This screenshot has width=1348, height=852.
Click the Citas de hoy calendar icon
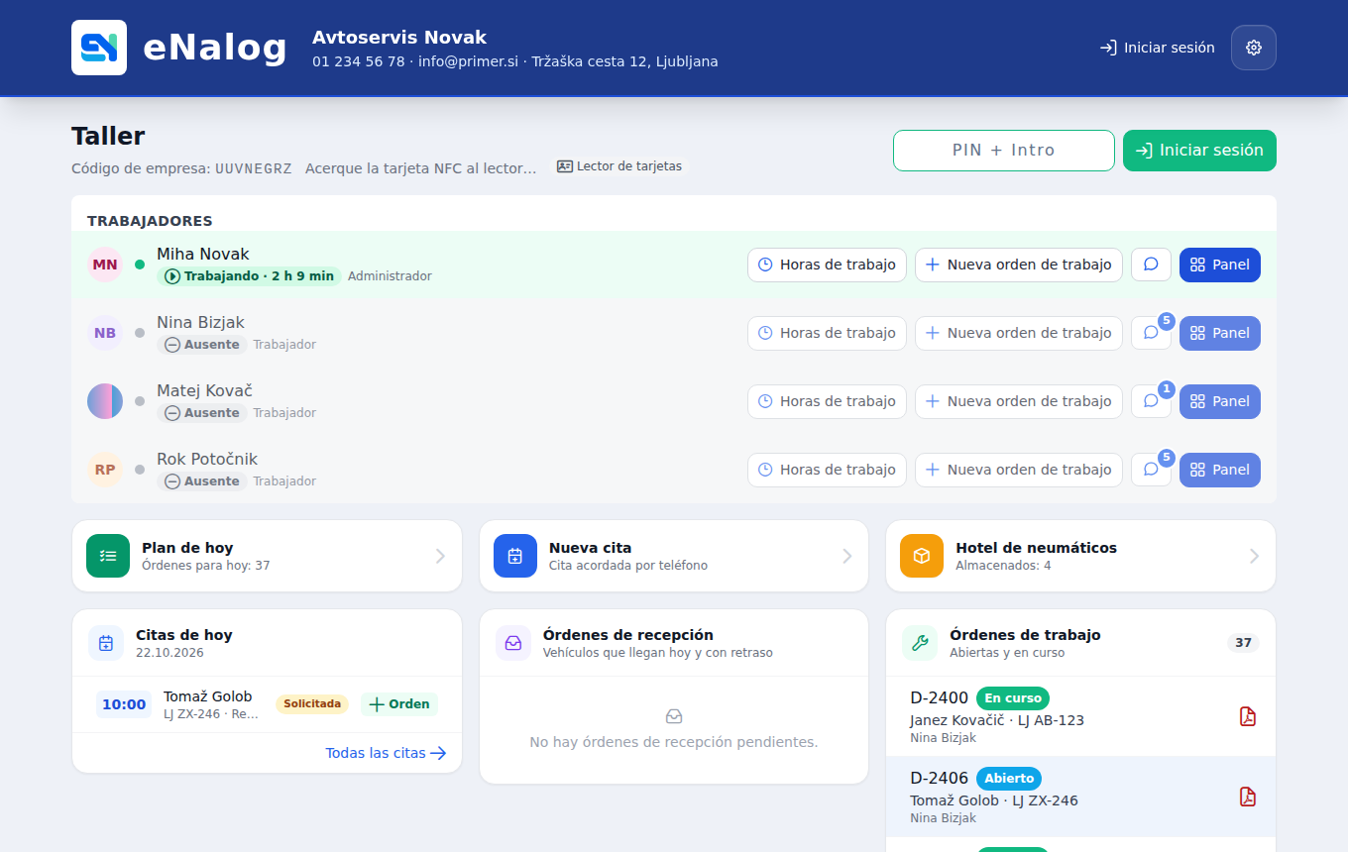coord(106,643)
